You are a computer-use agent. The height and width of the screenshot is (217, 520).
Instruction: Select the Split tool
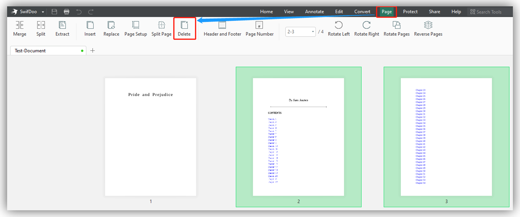click(x=41, y=29)
